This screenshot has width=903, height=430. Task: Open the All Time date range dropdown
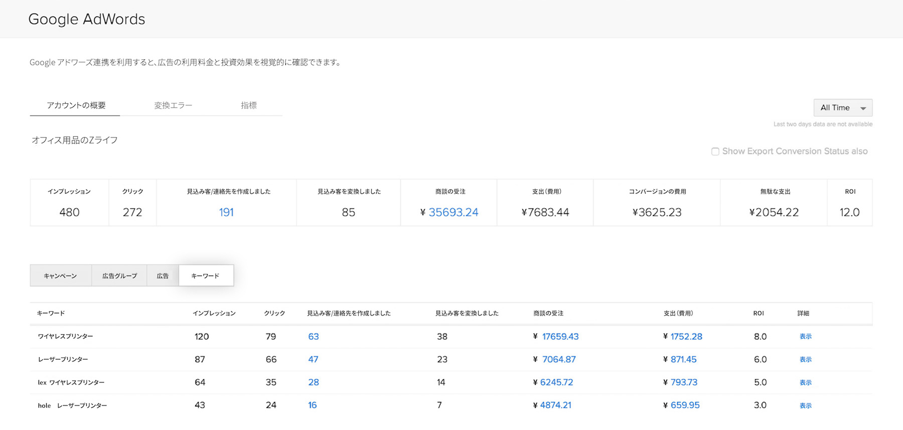843,108
